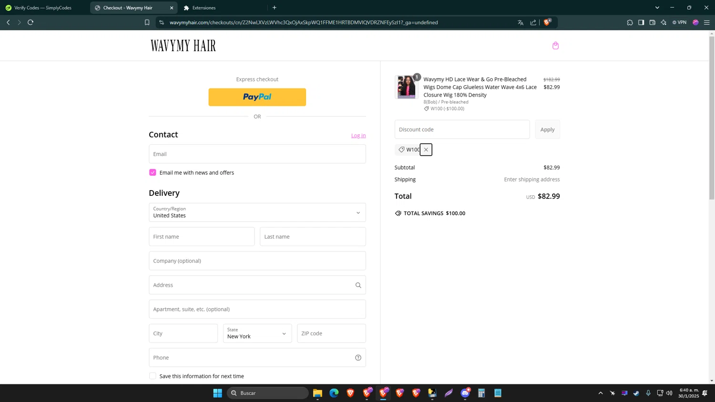The image size is (715, 402).
Task: Click the First name field
Action: click(x=202, y=237)
